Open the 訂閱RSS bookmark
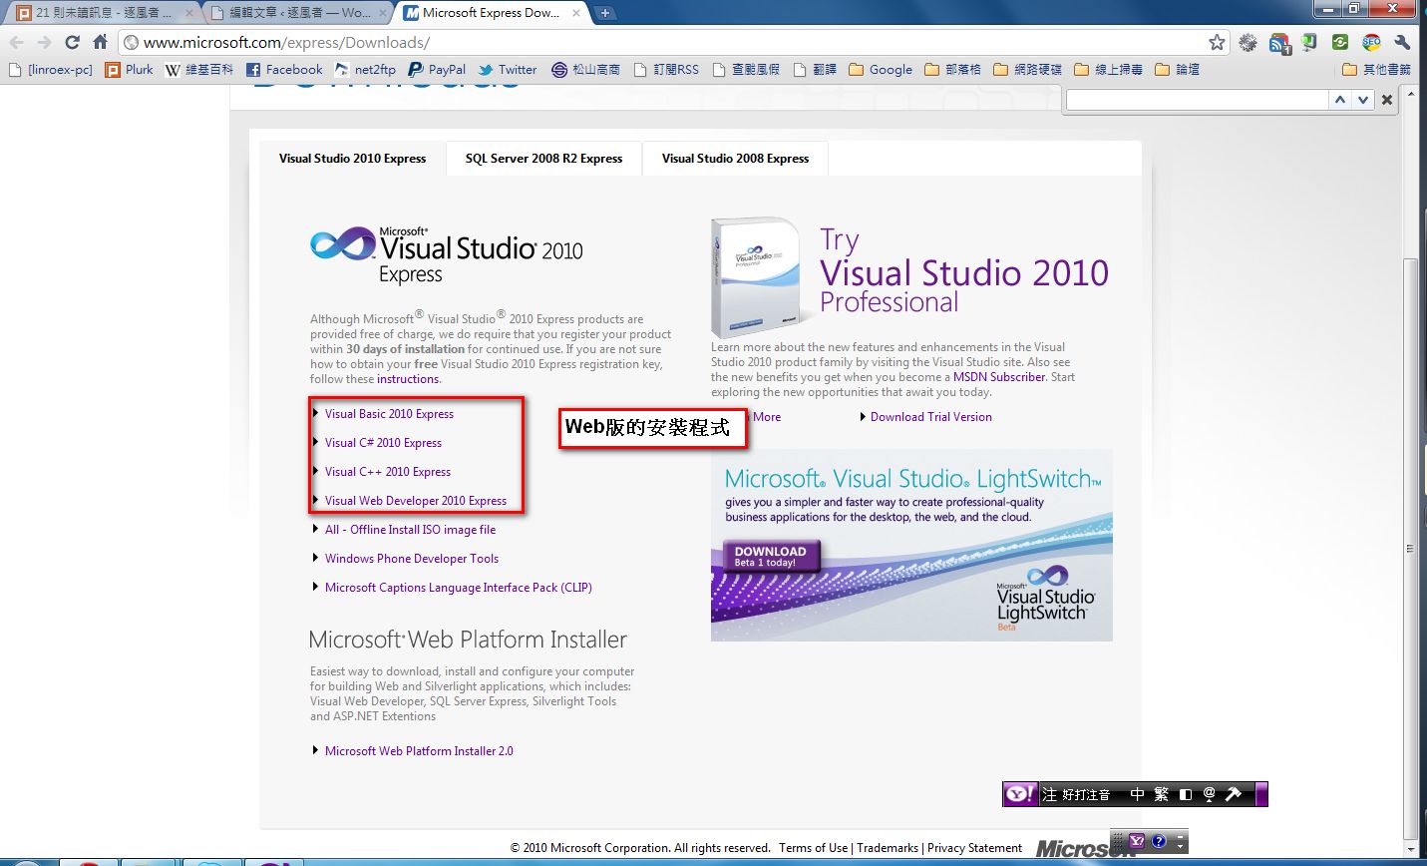 [x=666, y=69]
